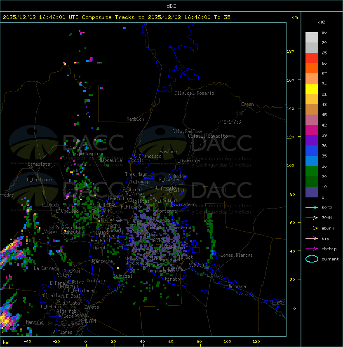Click the 'Tres_Mayo' map label

click(136, 174)
